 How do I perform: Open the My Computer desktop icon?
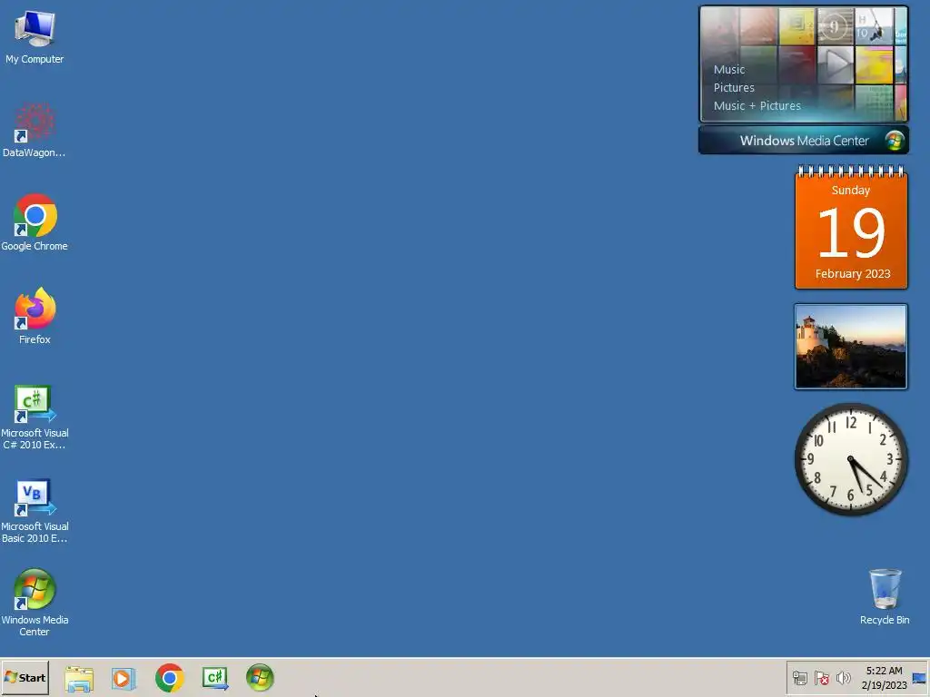click(35, 37)
